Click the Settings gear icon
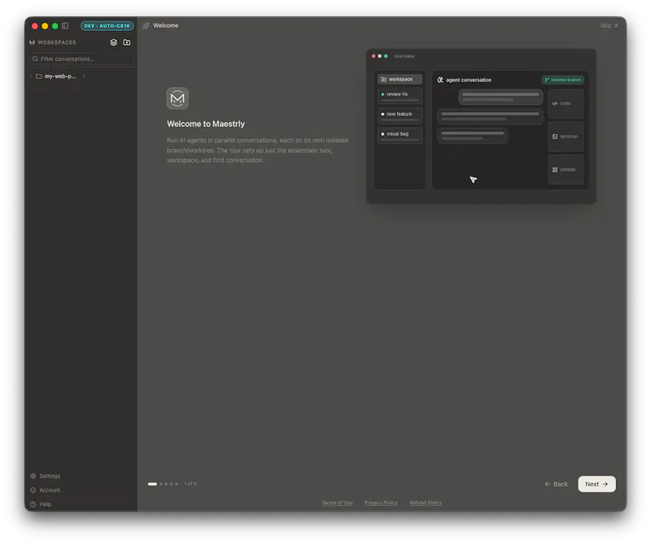The image size is (651, 544). click(x=33, y=476)
